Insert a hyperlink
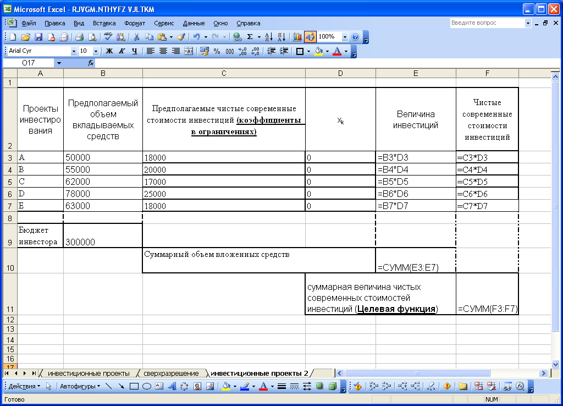The height and width of the screenshot is (406, 563). [237, 37]
